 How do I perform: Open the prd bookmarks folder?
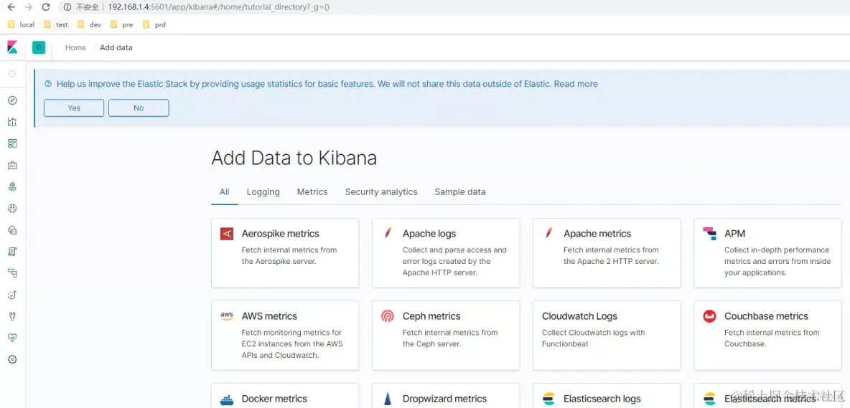[154, 24]
